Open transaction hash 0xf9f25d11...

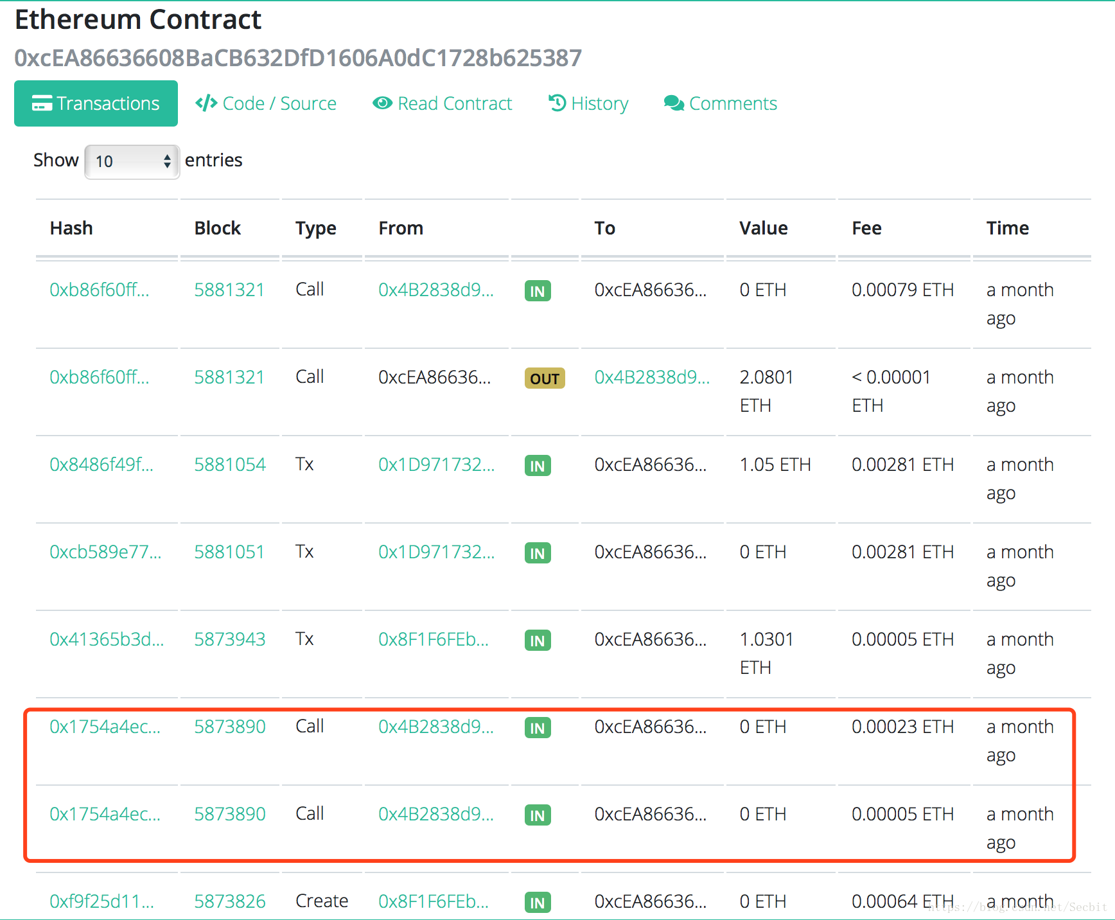102,901
